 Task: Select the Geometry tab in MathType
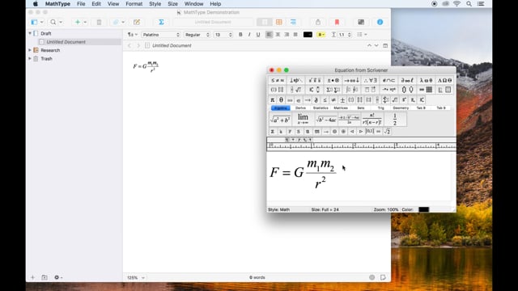(401, 108)
